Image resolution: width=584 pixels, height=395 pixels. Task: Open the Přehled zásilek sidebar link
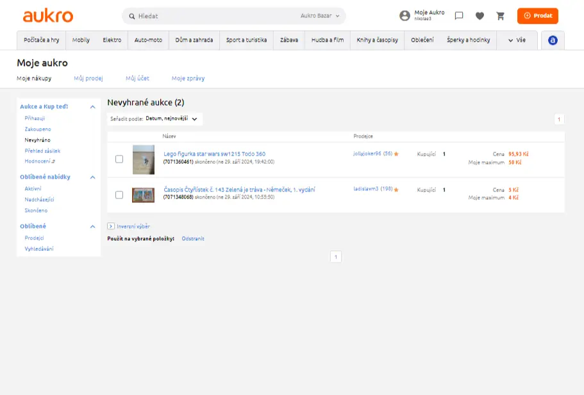pos(42,150)
